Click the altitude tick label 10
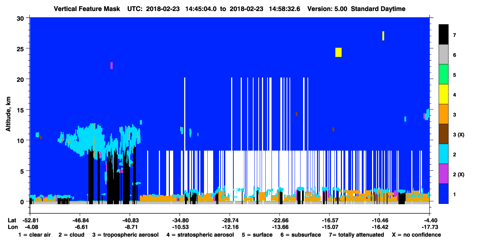 tap(21, 140)
